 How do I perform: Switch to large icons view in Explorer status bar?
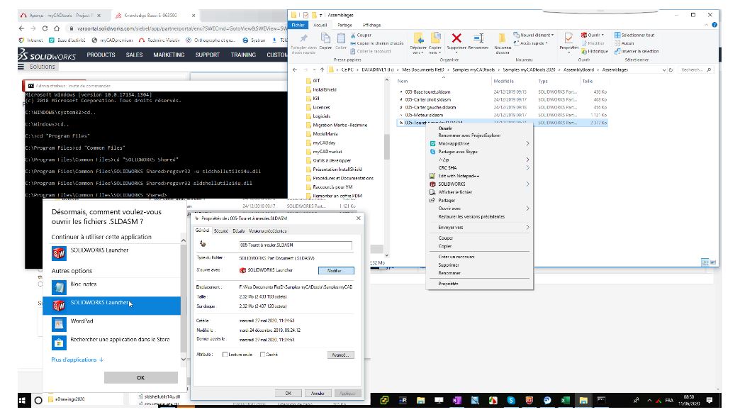(713, 262)
